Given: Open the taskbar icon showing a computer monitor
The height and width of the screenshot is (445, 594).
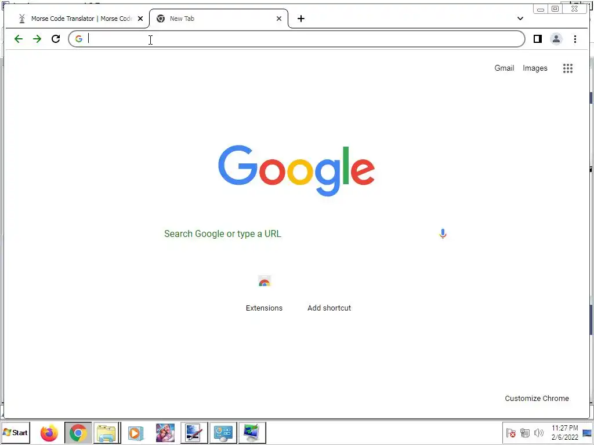Looking at the screenshot, I should click(x=252, y=433).
